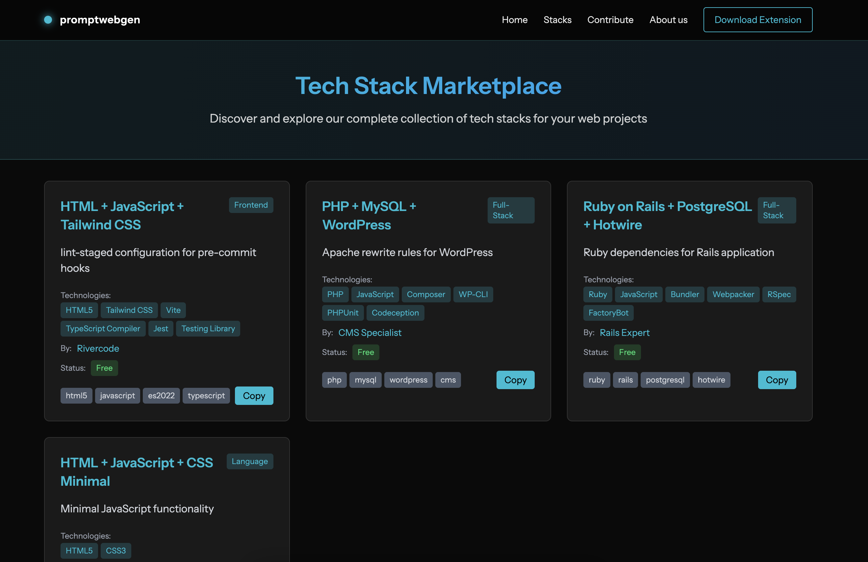Click the cms tag
This screenshot has height=562, width=868.
point(448,380)
